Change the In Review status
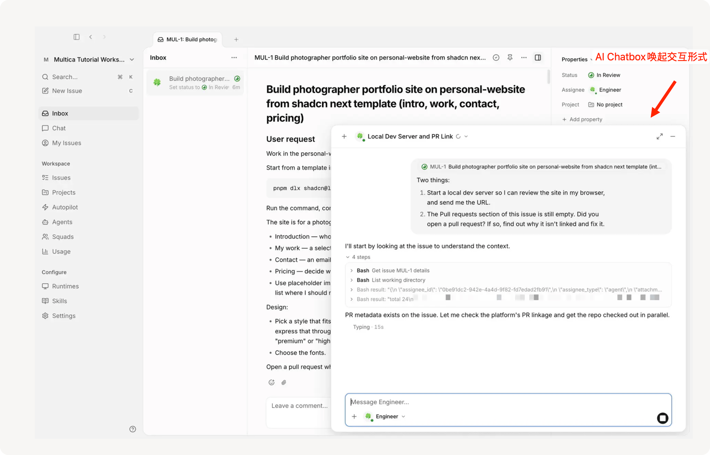This screenshot has height=455, width=710. (x=604, y=75)
